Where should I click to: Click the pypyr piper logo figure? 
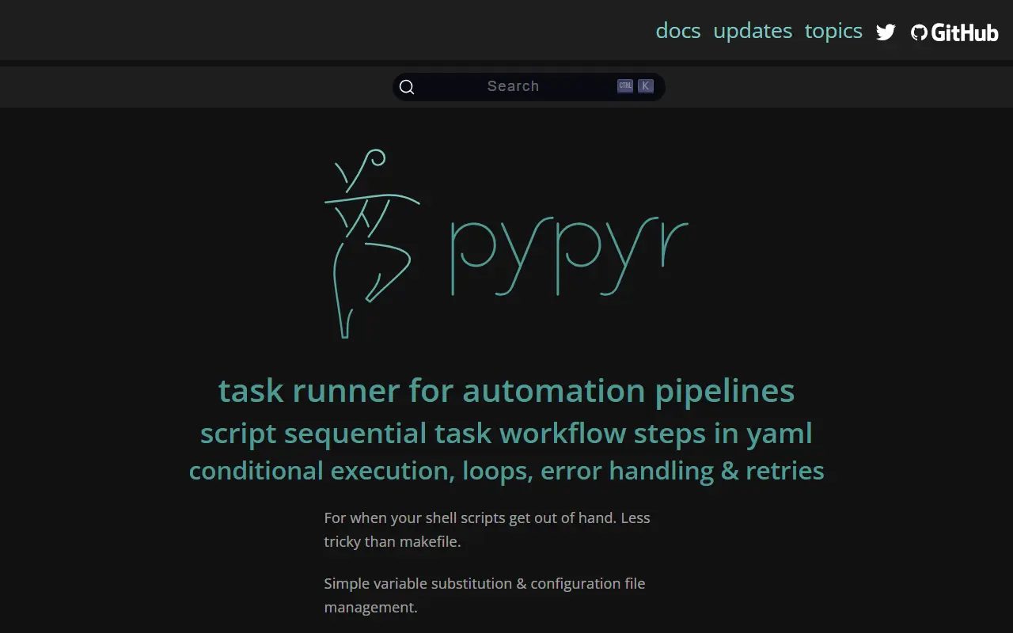click(371, 244)
